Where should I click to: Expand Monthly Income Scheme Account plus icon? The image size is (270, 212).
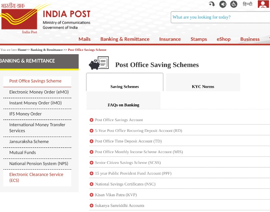[x=91, y=152]
